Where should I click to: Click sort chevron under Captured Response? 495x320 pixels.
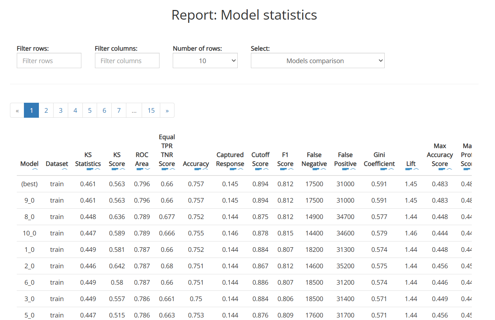pos(241,169)
